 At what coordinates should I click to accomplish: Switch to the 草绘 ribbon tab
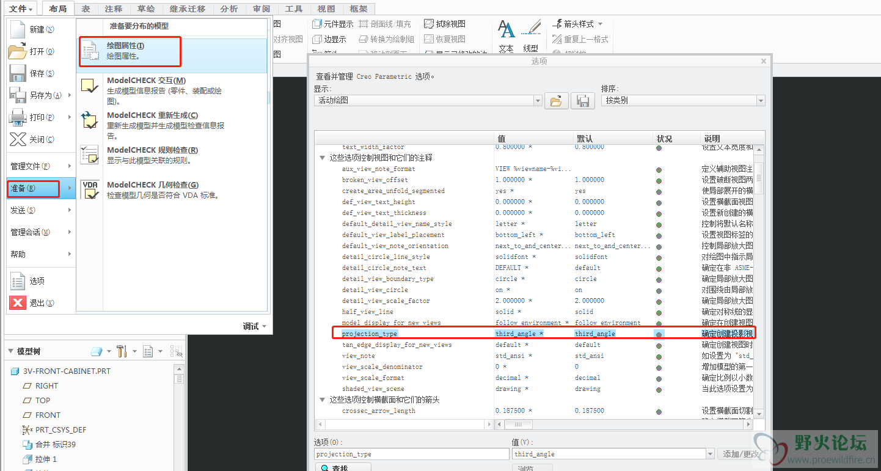tap(145, 9)
